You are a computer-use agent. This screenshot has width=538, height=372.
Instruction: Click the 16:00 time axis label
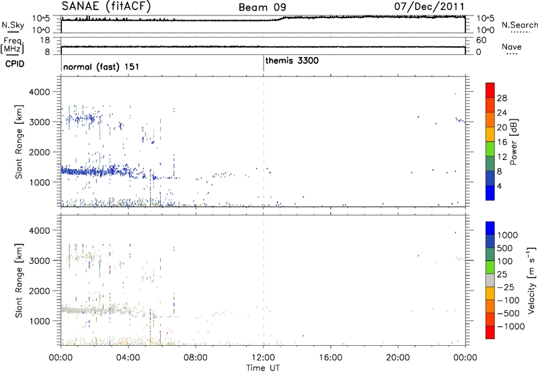tap(330, 358)
